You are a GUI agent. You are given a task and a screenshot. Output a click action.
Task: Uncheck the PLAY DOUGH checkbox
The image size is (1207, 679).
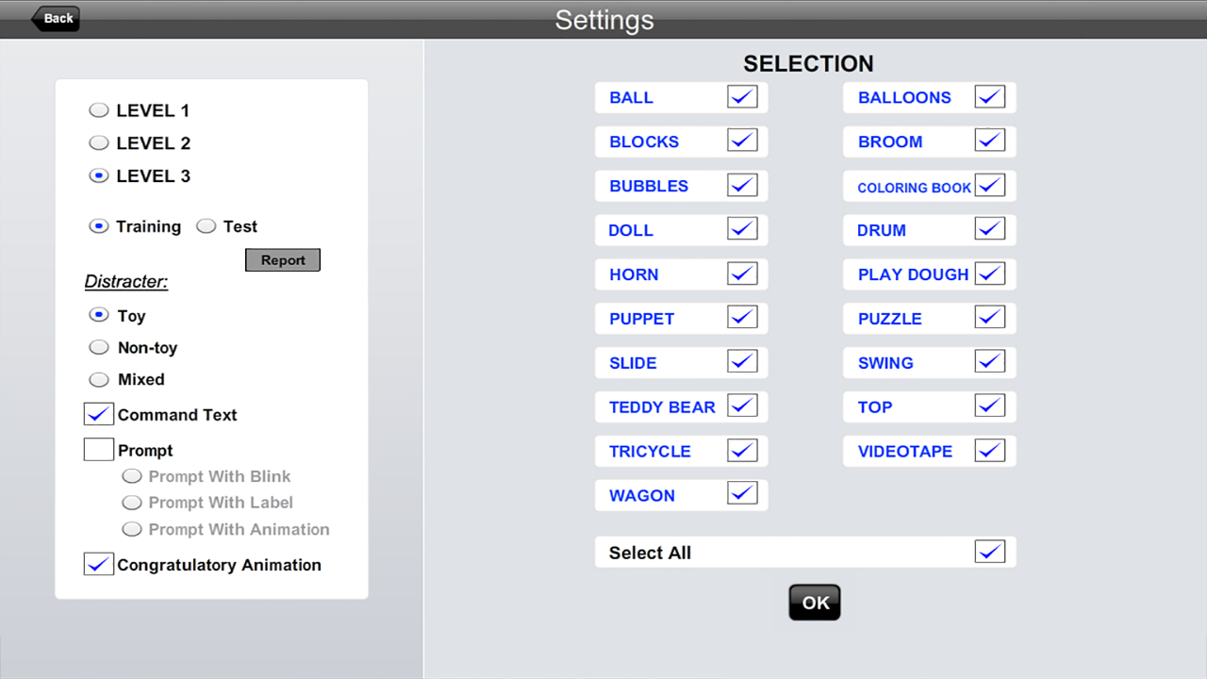click(x=990, y=273)
